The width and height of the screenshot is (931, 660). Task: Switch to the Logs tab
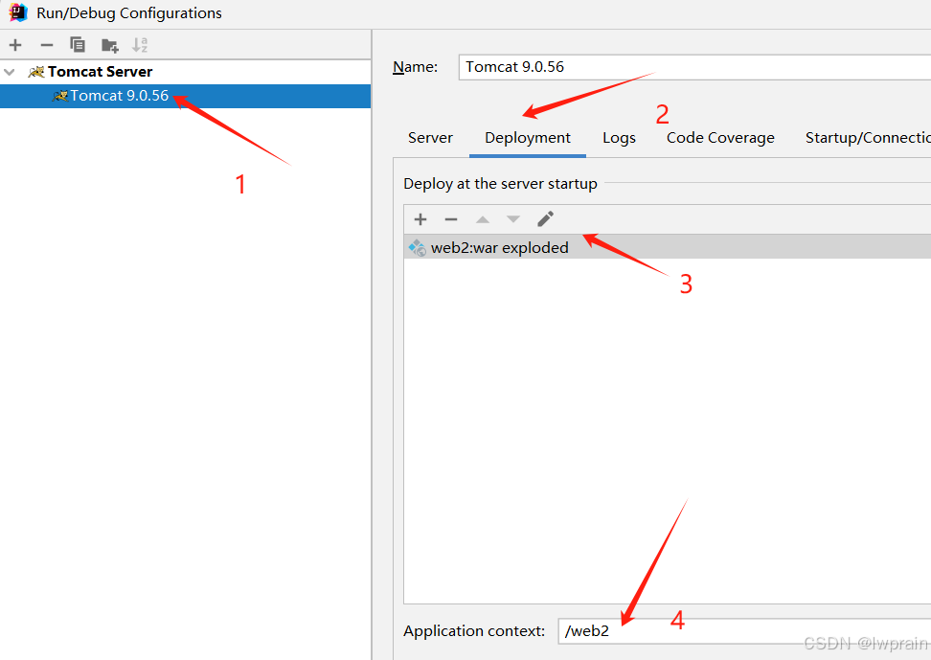tap(619, 138)
